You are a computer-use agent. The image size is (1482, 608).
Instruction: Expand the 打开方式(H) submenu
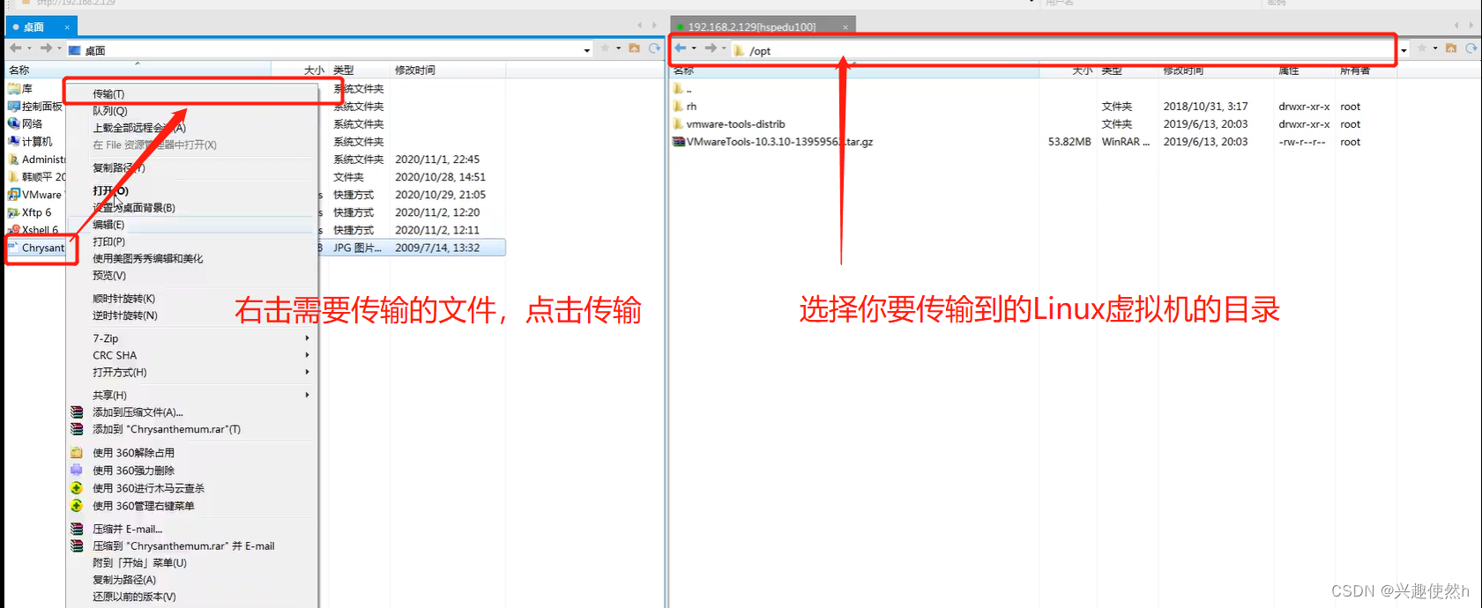pyautogui.click(x=307, y=372)
